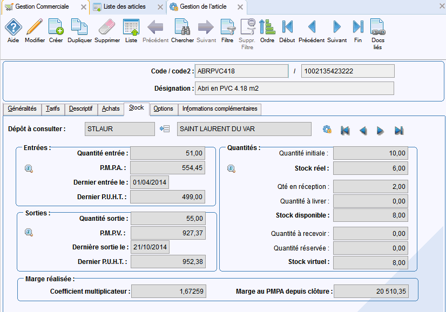This screenshot has width=446, height=312.
Task: Jump to Fin last record
Action: pyautogui.click(x=358, y=27)
